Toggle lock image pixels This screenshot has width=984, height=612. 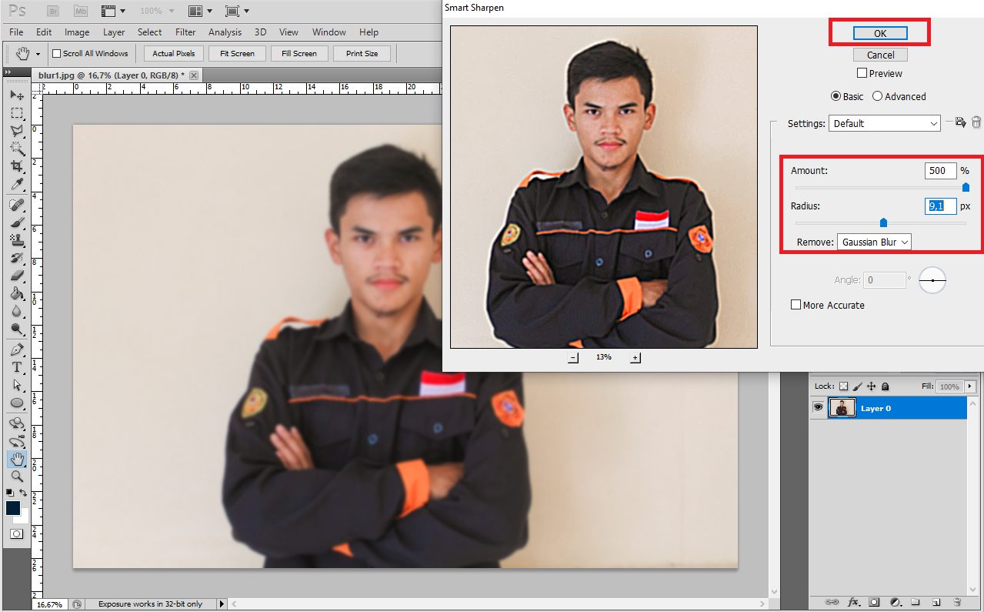(x=857, y=386)
